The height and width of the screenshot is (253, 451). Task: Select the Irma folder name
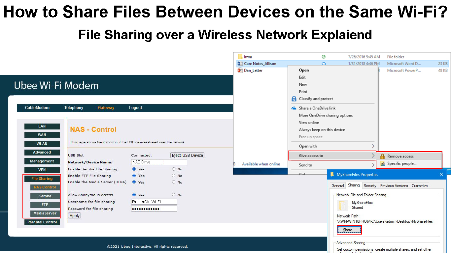248,57
